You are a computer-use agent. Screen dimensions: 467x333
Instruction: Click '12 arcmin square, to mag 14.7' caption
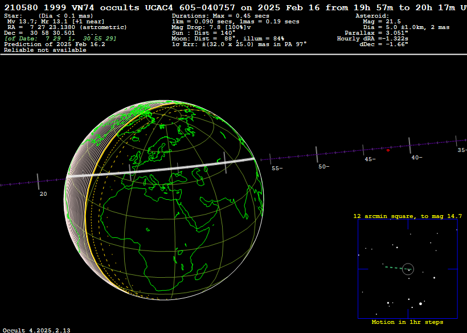point(407,216)
